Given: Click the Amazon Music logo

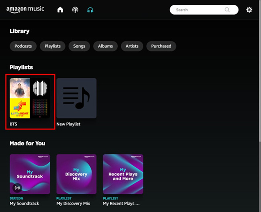Looking at the screenshot, I should (x=25, y=9).
